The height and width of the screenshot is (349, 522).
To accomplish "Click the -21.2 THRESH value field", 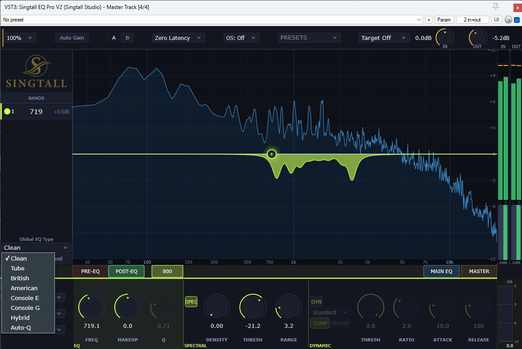I will (x=253, y=326).
